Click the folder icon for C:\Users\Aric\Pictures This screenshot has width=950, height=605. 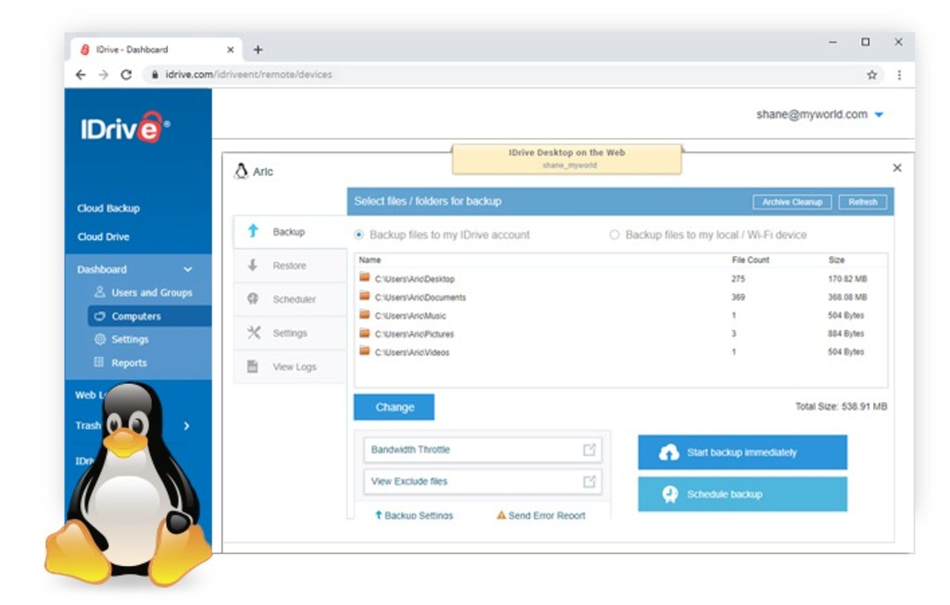pyautogui.click(x=365, y=333)
